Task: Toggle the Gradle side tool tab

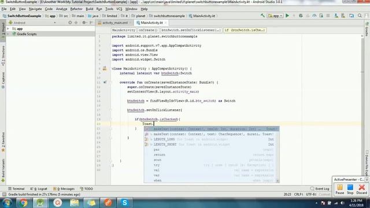Action: click(367, 29)
